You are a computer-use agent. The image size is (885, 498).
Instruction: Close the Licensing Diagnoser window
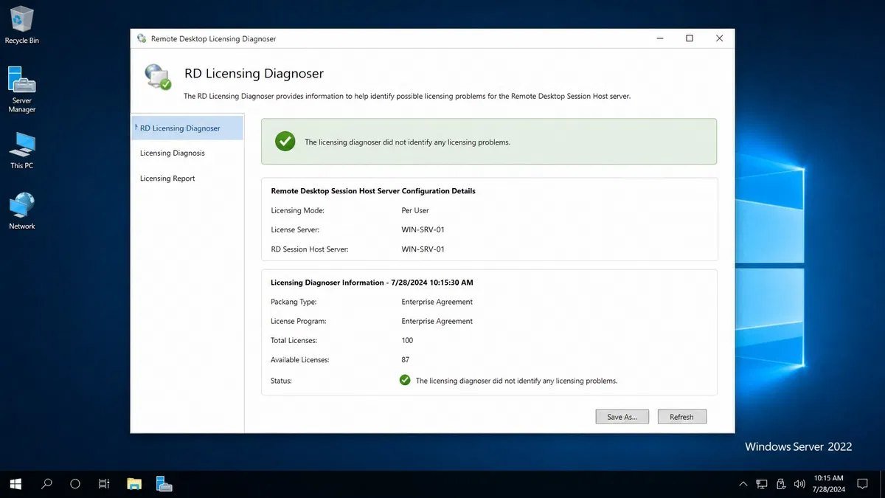tap(720, 38)
